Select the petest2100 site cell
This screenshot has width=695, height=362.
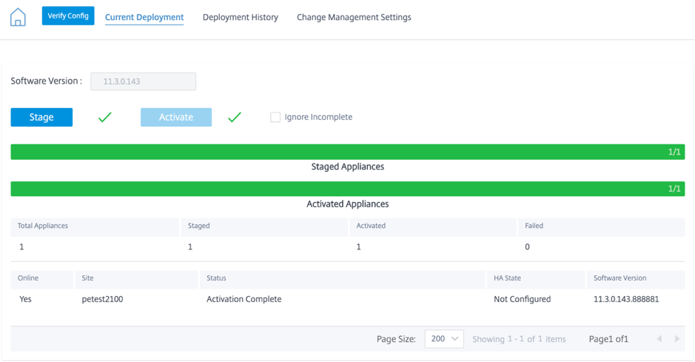point(102,299)
